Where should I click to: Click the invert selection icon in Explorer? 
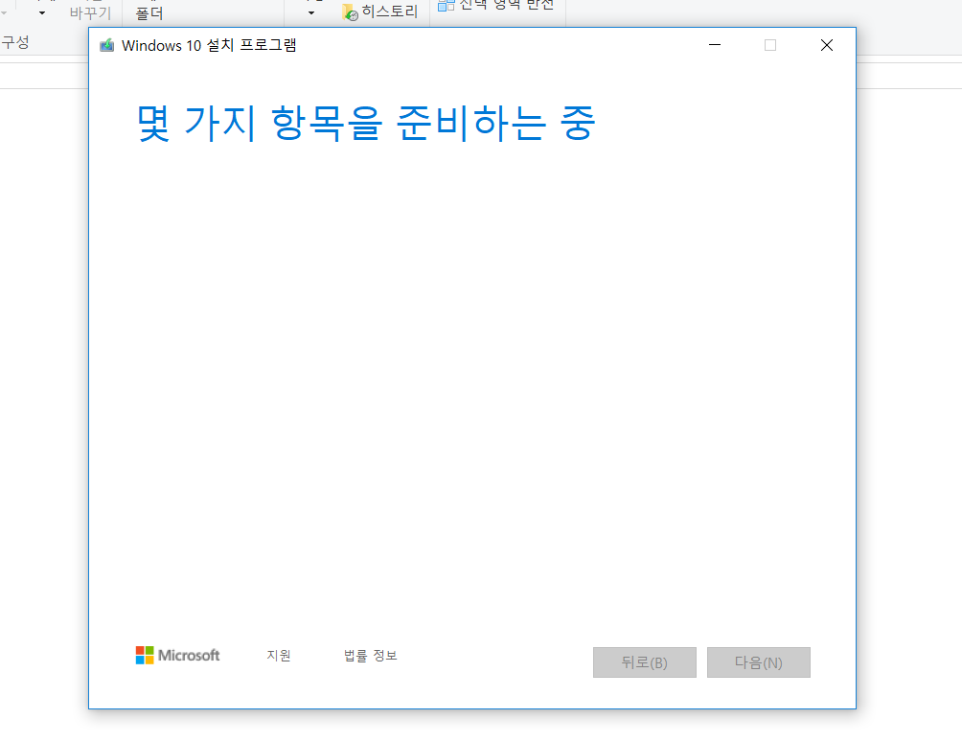(447, 5)
